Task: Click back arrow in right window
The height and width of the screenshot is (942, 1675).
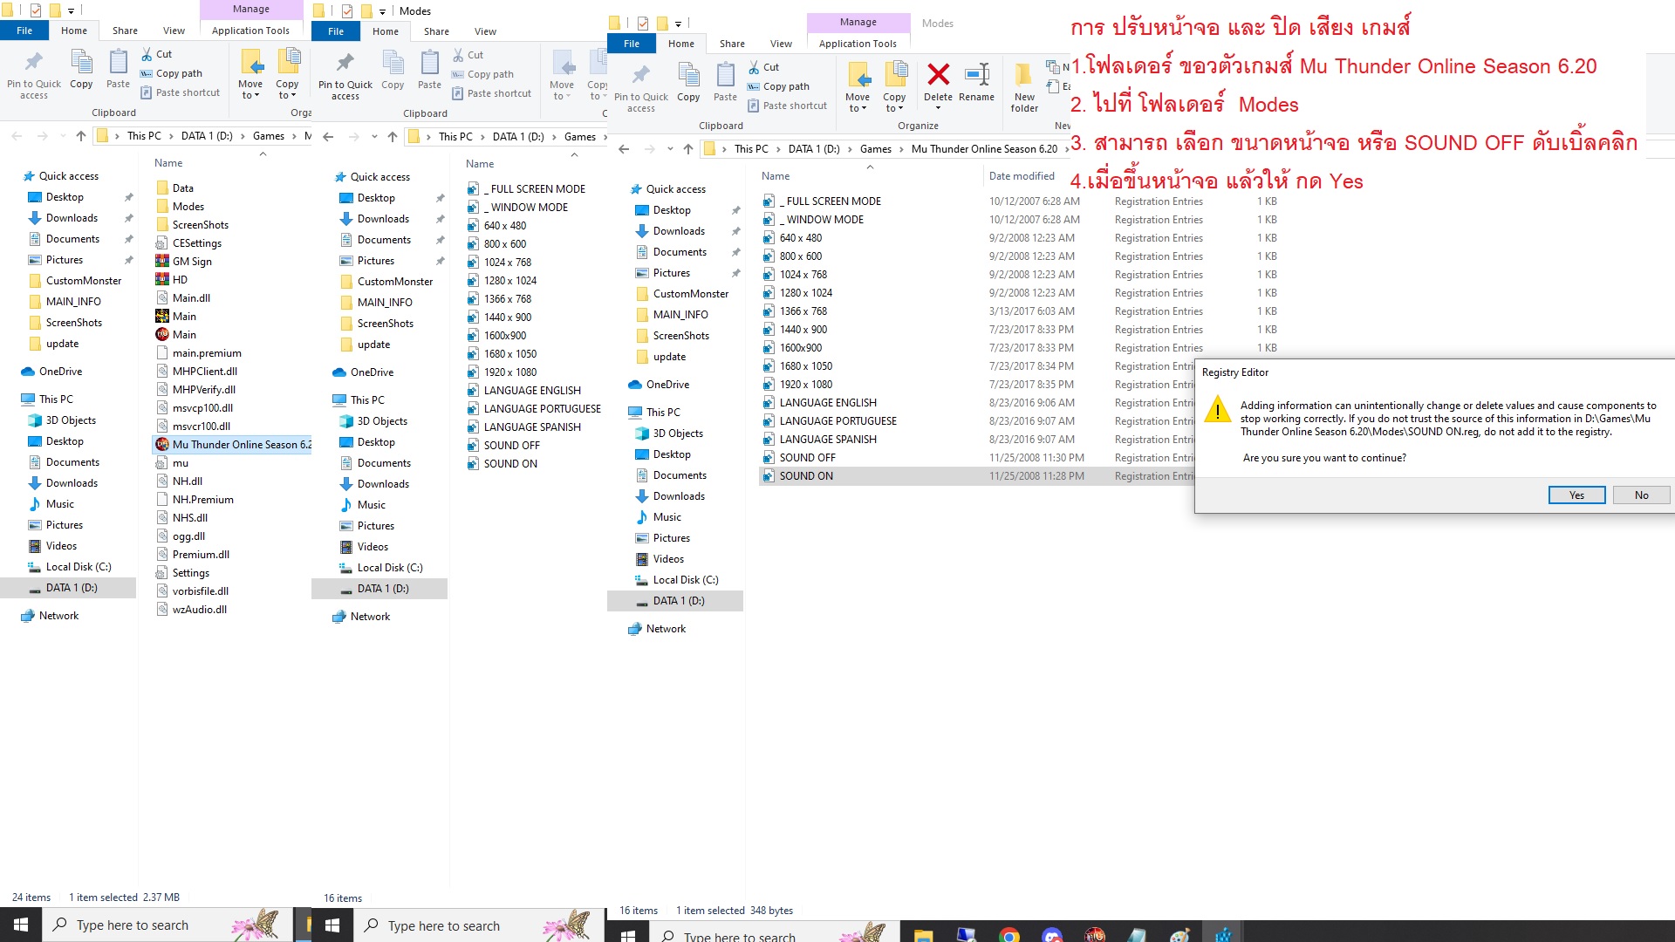Action: pos(624,149)
